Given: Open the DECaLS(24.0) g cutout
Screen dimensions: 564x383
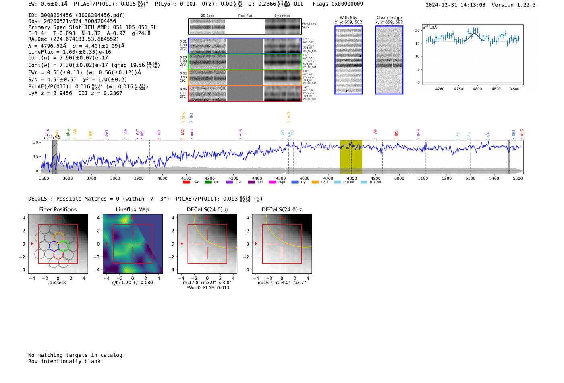Looking at the screenshot, I should 207,244.
